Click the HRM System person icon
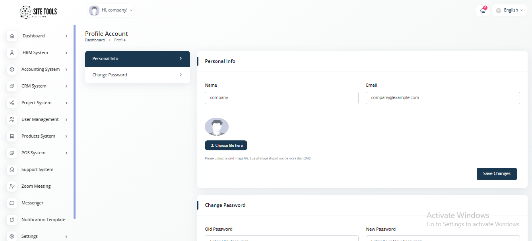Screen dimensions: 532x241 coord(12,53)
